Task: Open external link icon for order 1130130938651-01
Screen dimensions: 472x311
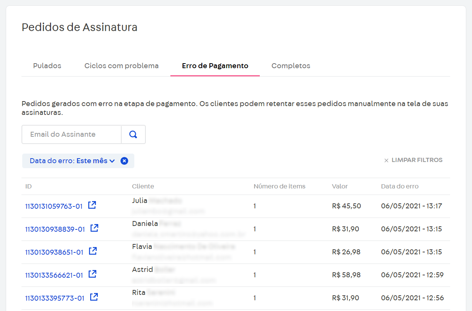Action: pos(92,251)
